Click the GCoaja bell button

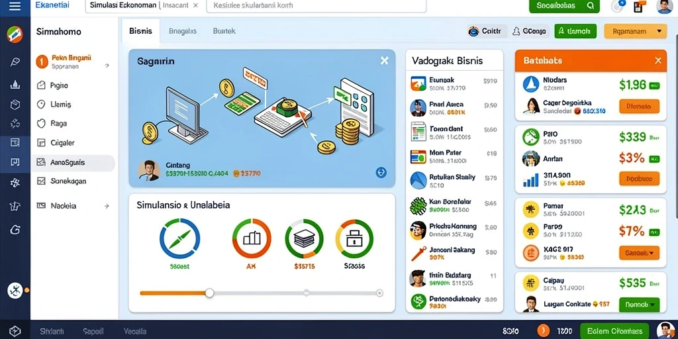pyautogui.click(x=530, y=31)
